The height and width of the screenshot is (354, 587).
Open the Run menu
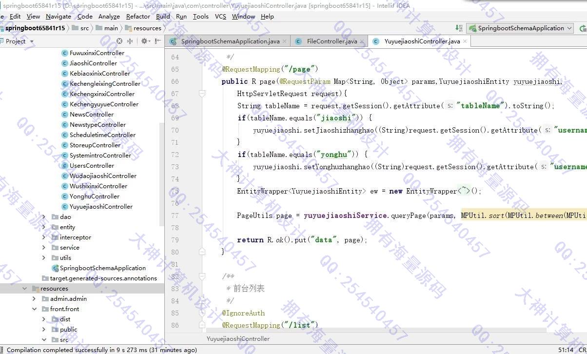pyautogui.click(x=181, y=16)
